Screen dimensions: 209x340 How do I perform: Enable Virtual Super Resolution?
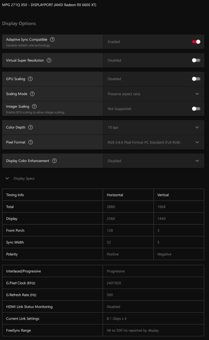tap(195, 60)
